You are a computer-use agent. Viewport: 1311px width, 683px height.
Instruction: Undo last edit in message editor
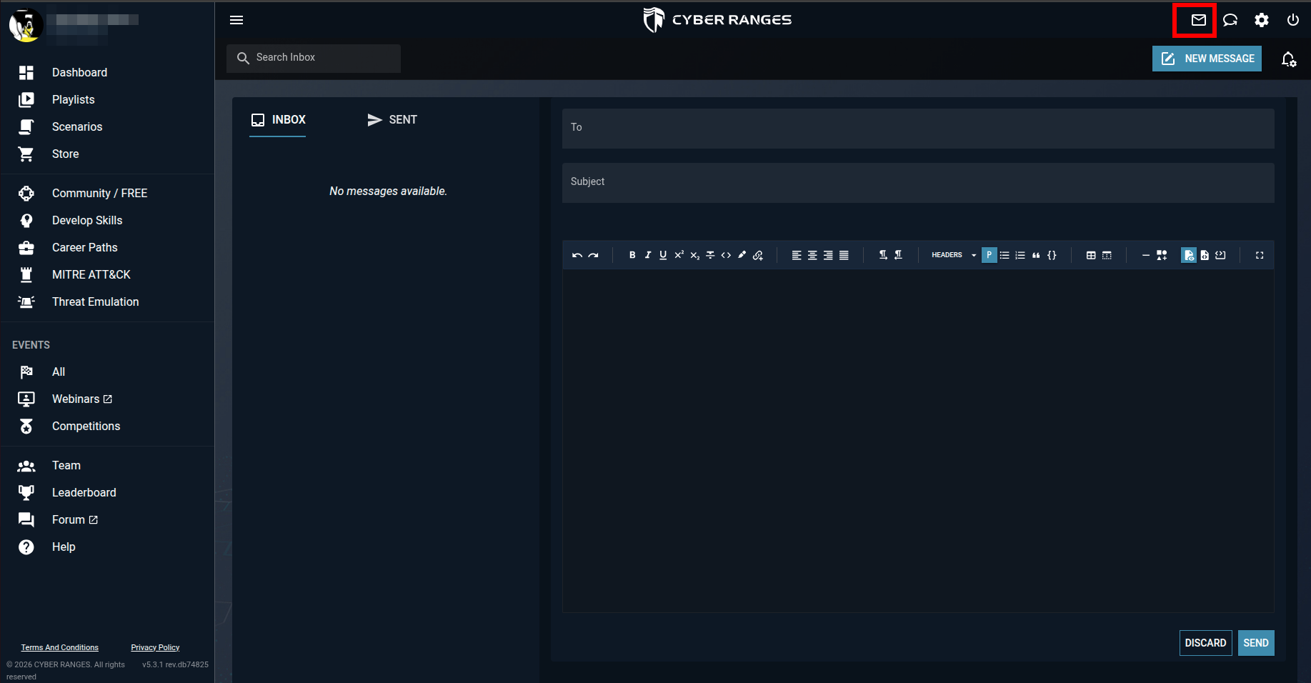(x=577, y=255)
